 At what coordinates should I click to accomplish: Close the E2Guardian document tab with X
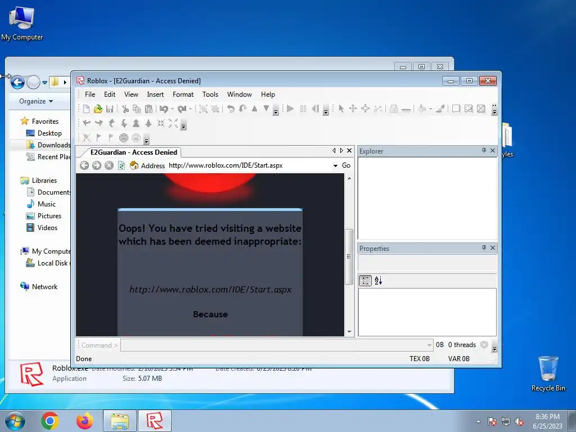(x=349, y=151)
